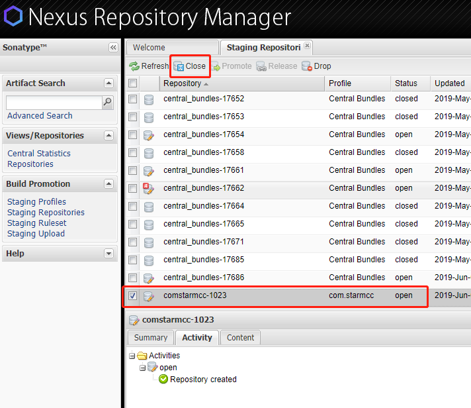
Task: Check the central_bundles-17654 checkbox
Action: point(132,134)
